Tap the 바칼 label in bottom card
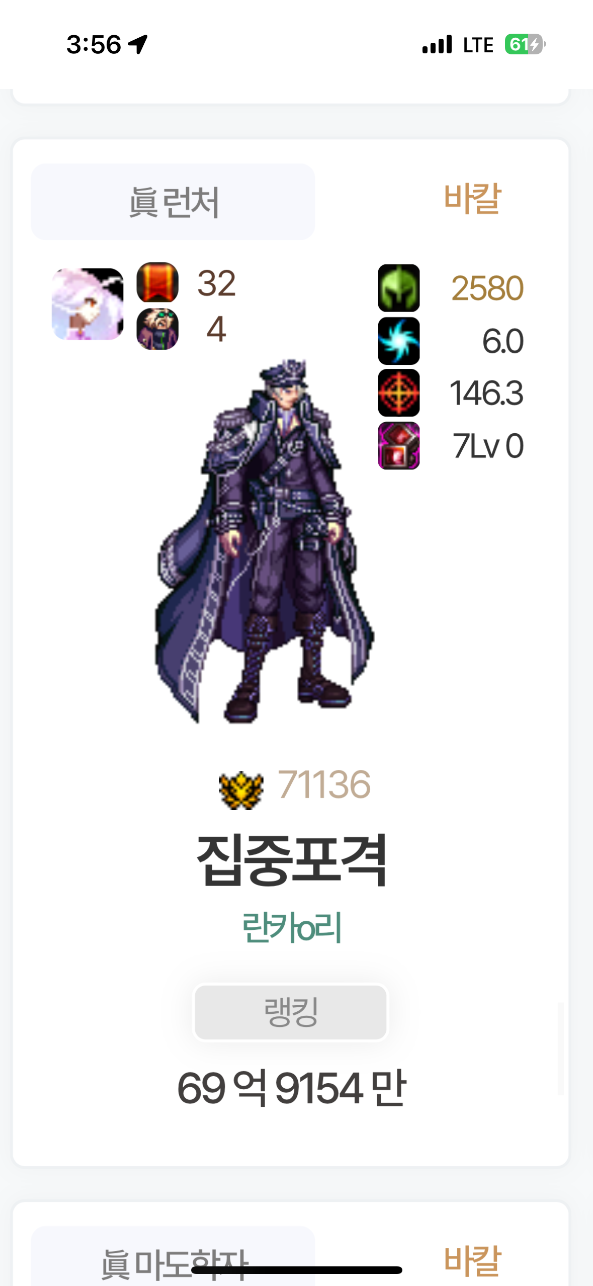This screenshot has width=593, height=1286. 472,1261
